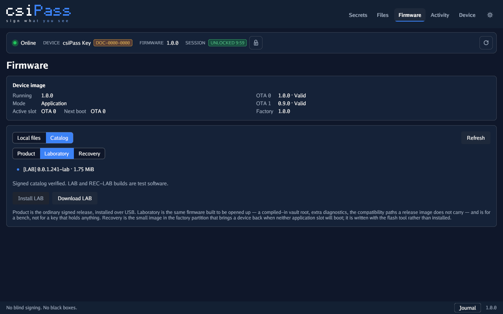This screenshot has height=314, width=503.
Task: Open the Activity tab
Action: [440, 15]
